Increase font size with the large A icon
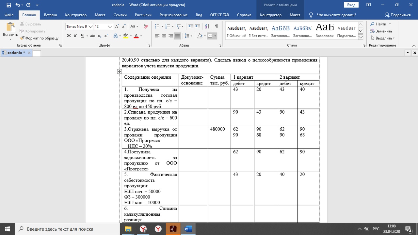 (117, 26)
